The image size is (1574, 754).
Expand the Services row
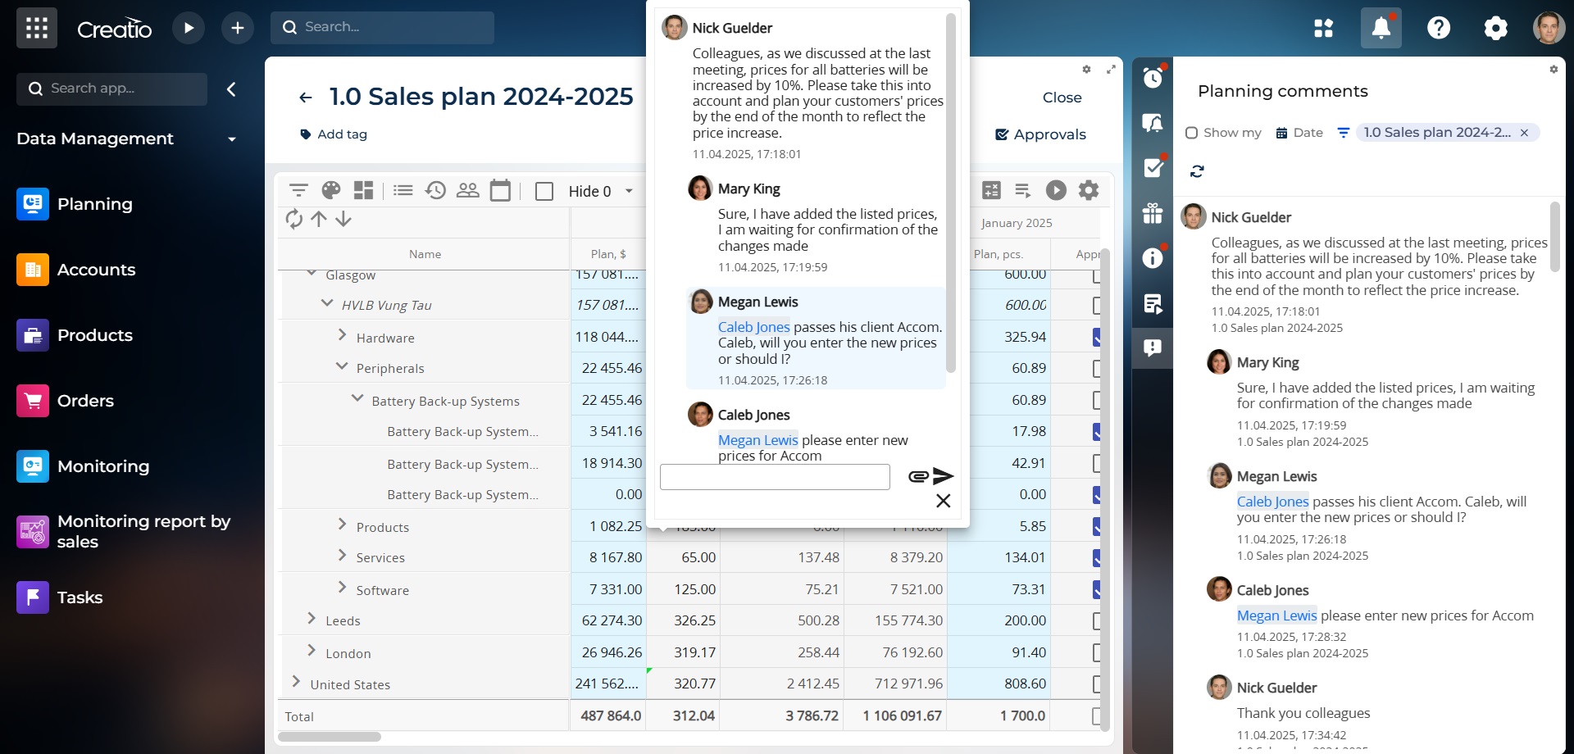[x=343, y=555]
